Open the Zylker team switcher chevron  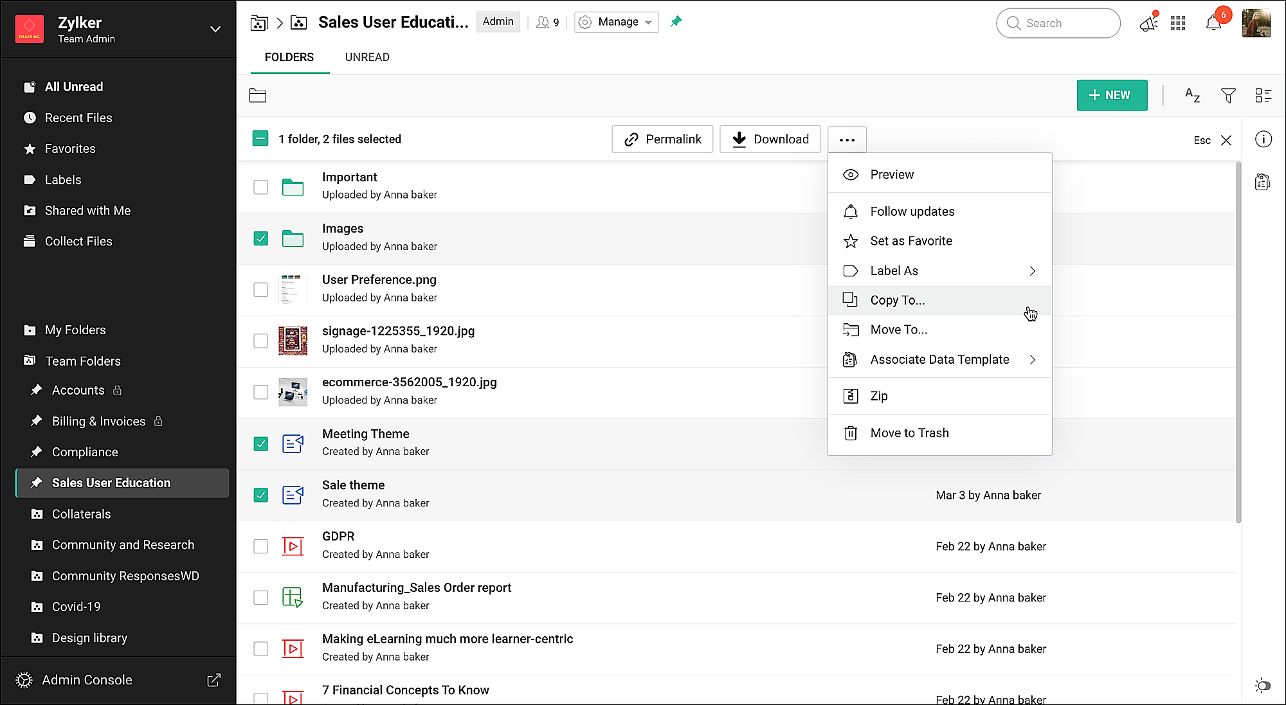(x=215, y=30)
